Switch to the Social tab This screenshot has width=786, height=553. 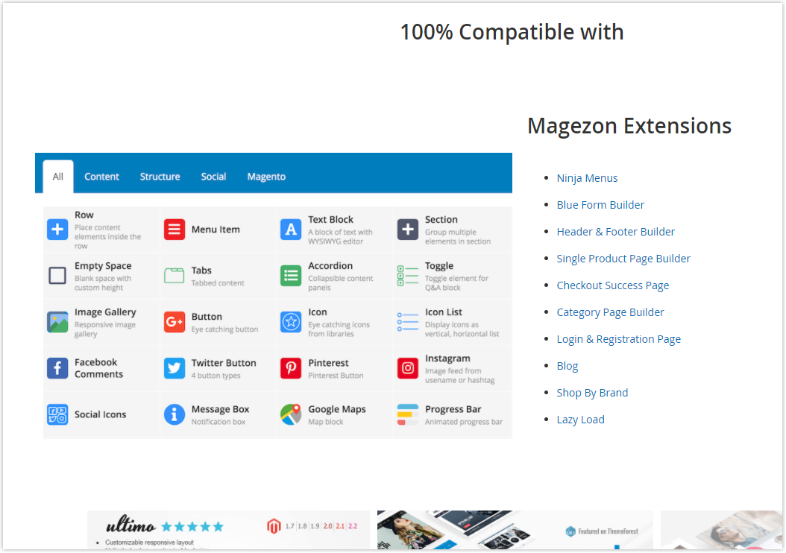tap(213, 177)
